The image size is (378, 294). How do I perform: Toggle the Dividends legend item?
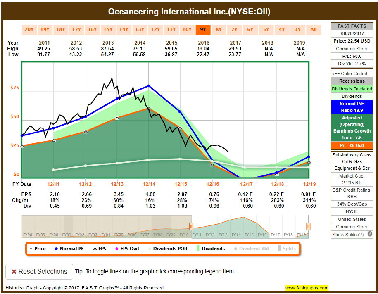tap(211, 249)
